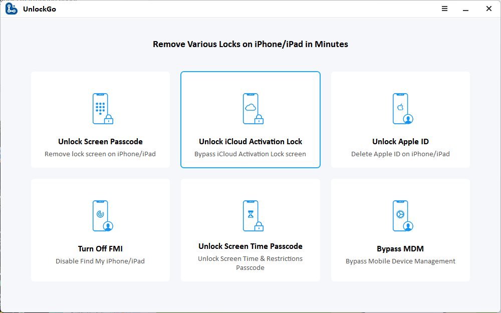The width and height of the screenshot is (501, 313).
Task: Click the hourglass phone icon for Screen Time
Action: (253, 216)
